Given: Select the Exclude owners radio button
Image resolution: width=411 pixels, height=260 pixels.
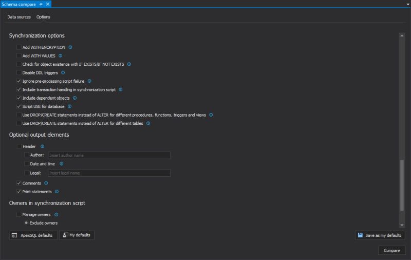Looking at the screenshot, I should pyautogui.click(x=26, y=223).
